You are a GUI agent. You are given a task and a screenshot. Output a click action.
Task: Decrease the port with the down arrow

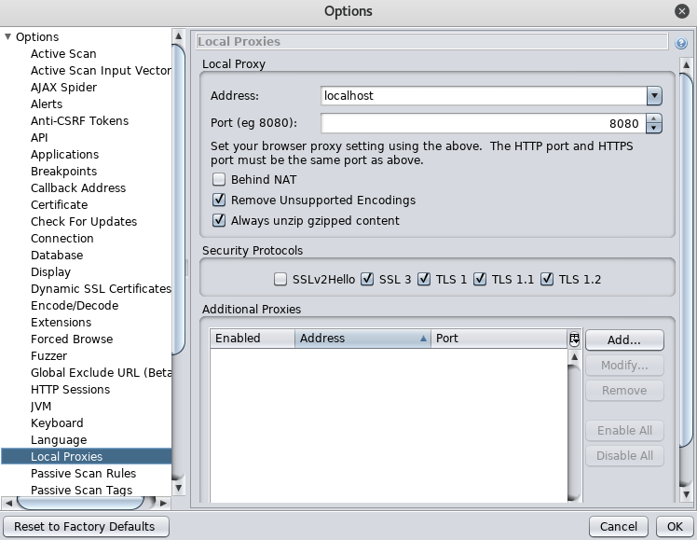coord(654,128)
